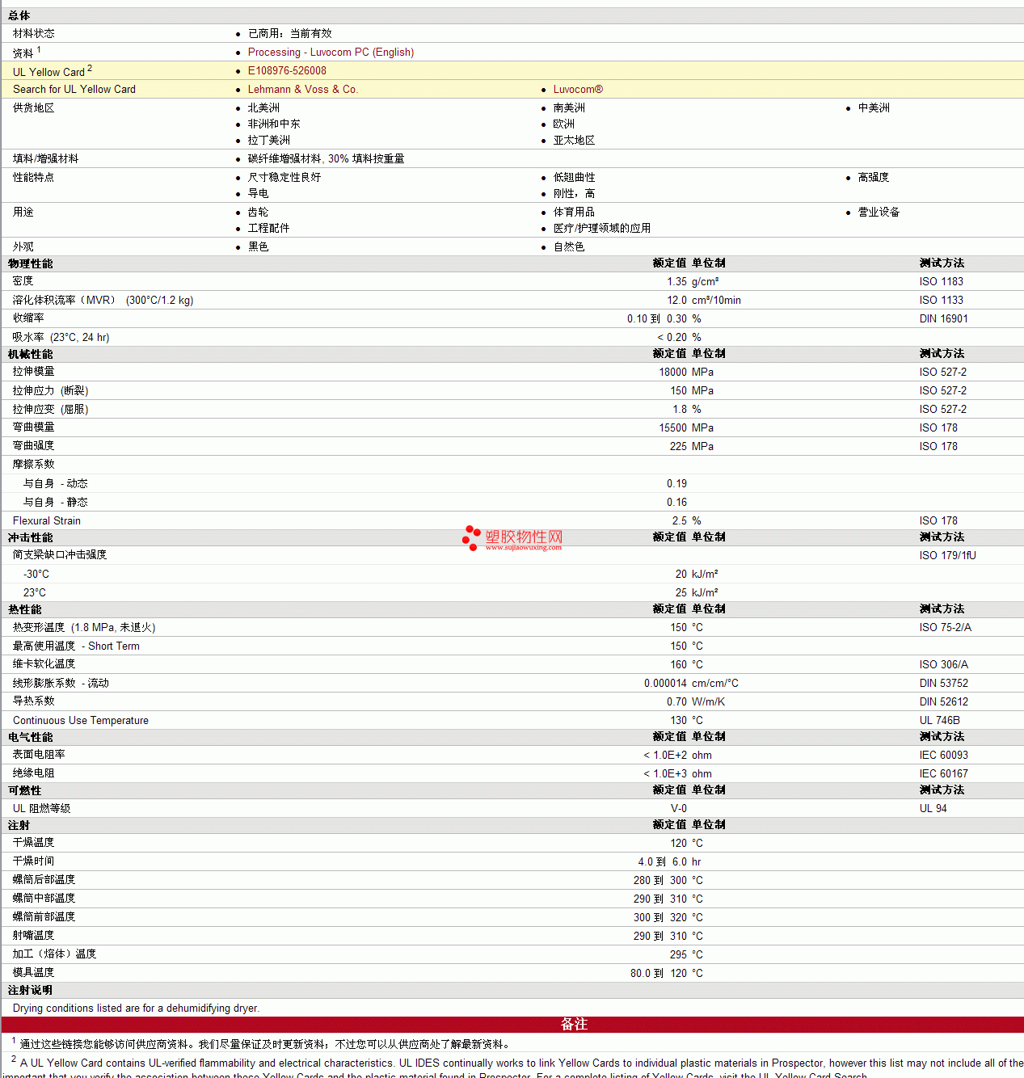Click the 注射说明 section header
Viewport: 1024px width, 1078px height.
[31, 990]
